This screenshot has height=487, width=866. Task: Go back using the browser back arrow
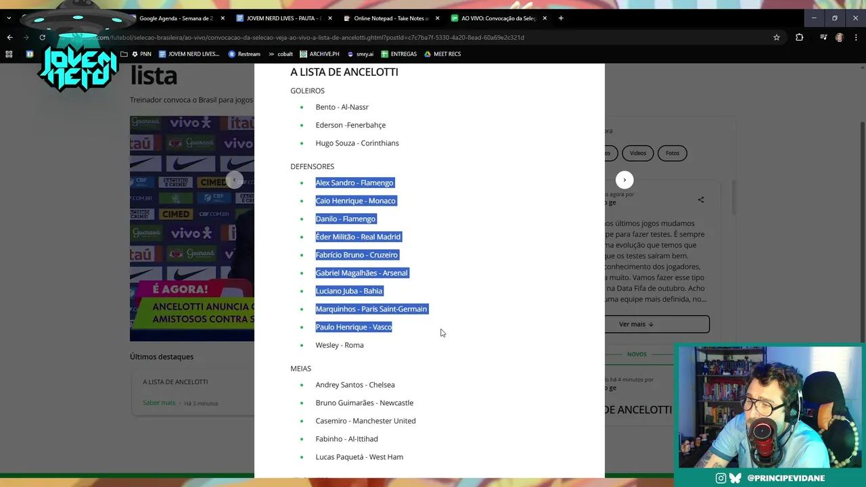coord(9,37)
